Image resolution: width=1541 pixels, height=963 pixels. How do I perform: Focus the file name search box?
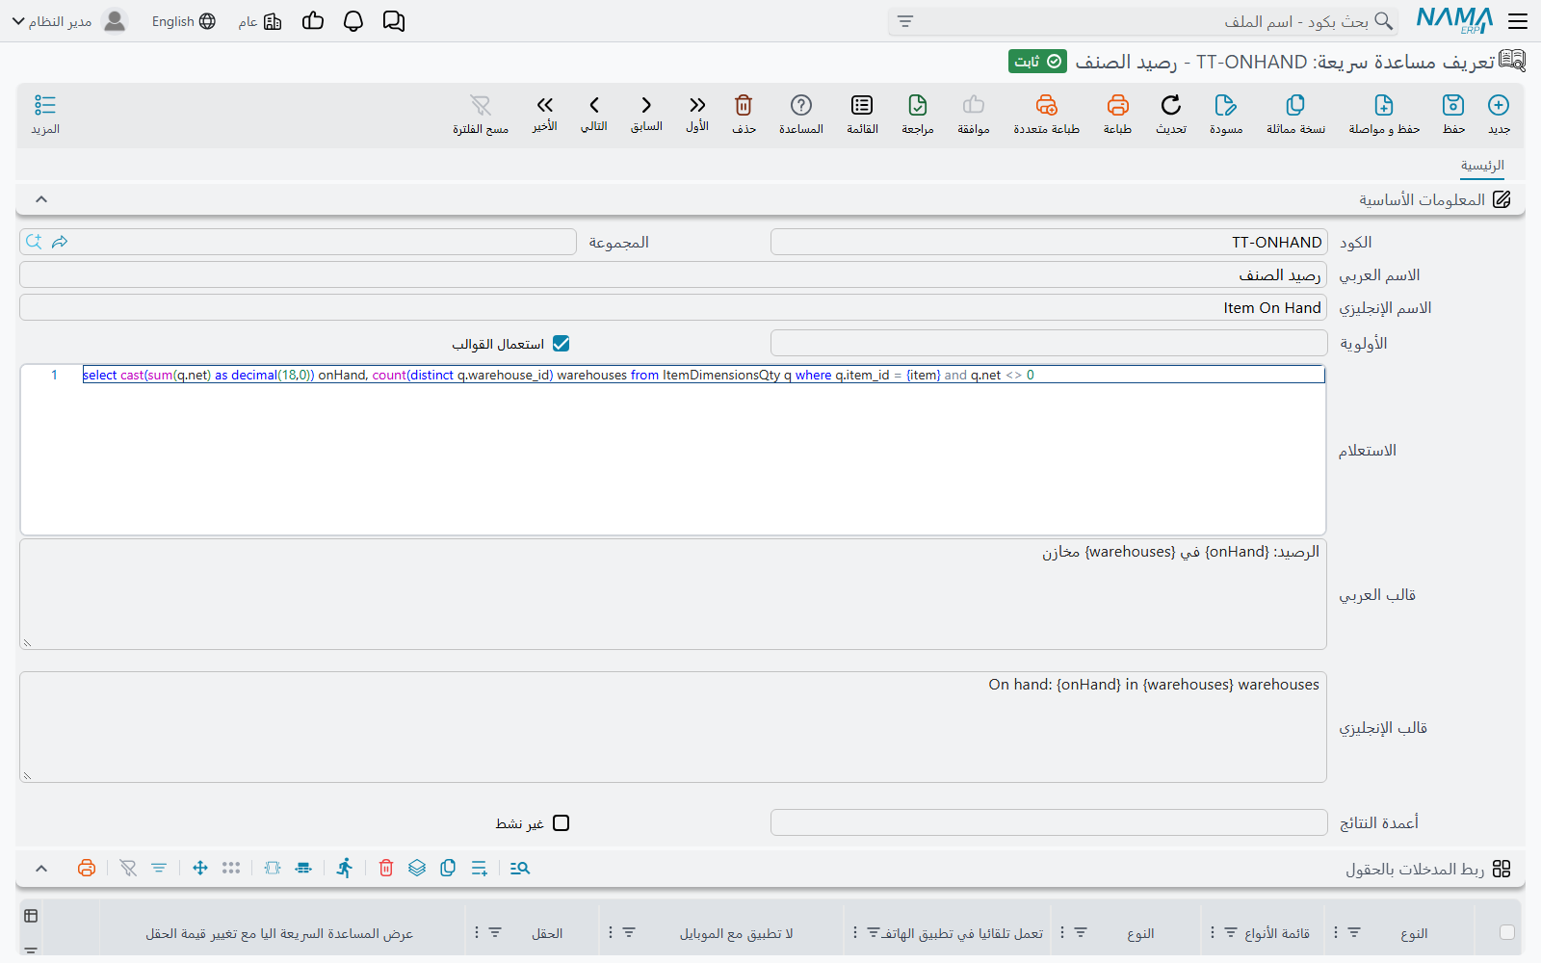pyautogui.click(x=1142, y=21)
